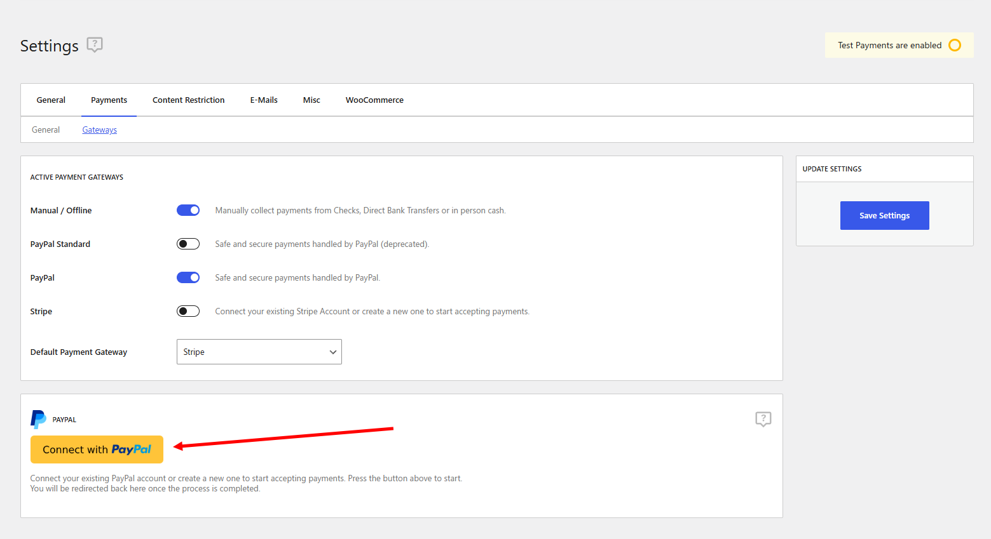The height and width of the screenshot is (539, 991).
Task: Open the Gateways sub-tab link
Action: pyautogui.click(x=99, y=130)
